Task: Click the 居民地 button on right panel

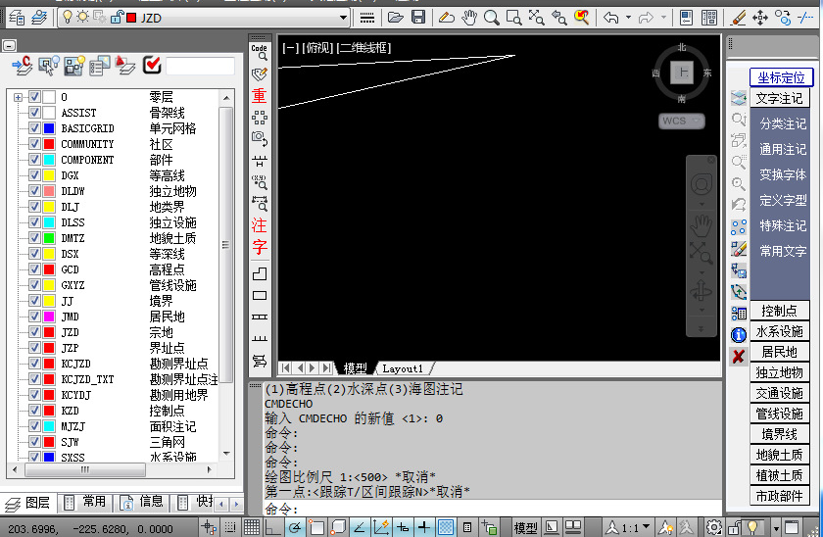Action: (x=780, y=352)
